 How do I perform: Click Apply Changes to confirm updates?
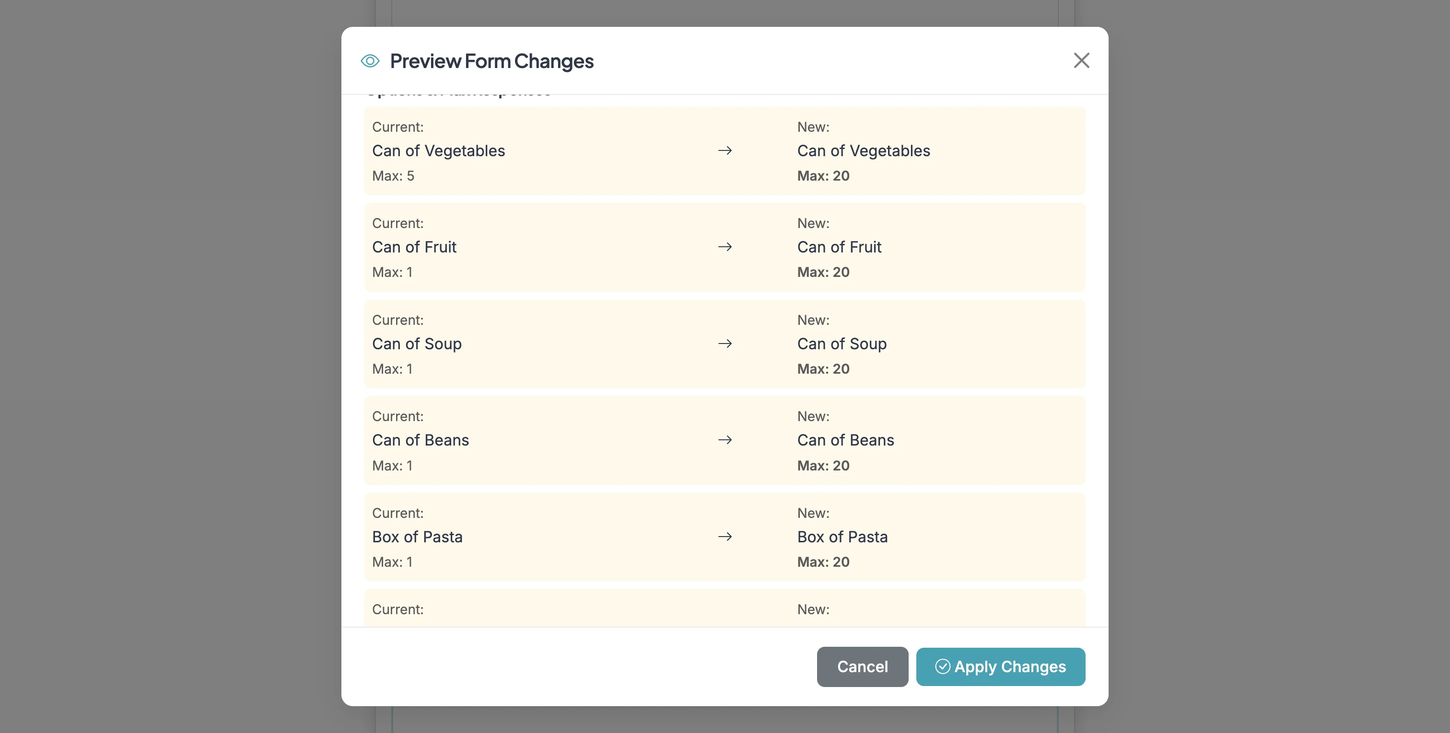pyautogui.click(x=1000, y=666)
